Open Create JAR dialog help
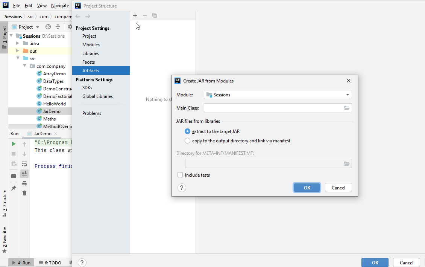Image resolution: width=425 pixels, height=267 pixels. click(x=182, y=188)
